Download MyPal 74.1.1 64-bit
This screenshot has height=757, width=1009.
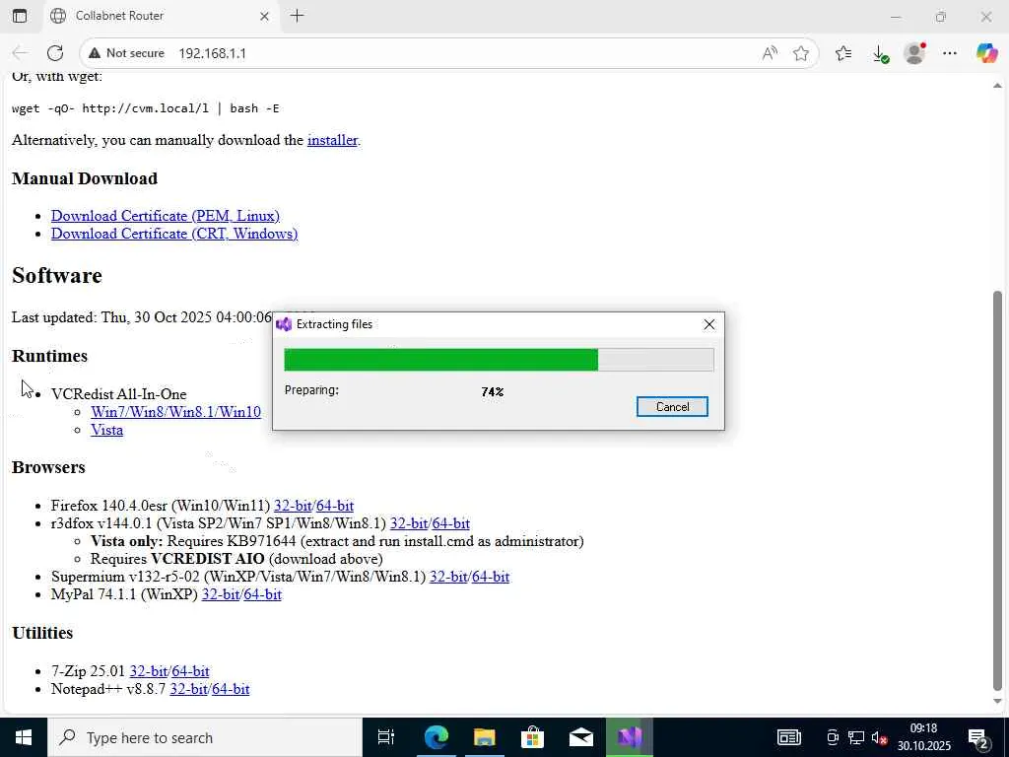262,594
